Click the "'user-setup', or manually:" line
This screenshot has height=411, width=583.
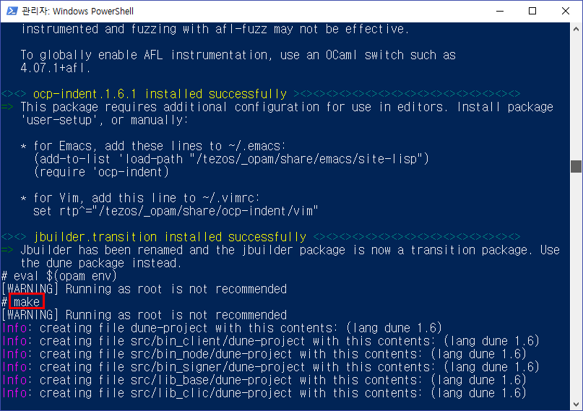pos(105,120)
